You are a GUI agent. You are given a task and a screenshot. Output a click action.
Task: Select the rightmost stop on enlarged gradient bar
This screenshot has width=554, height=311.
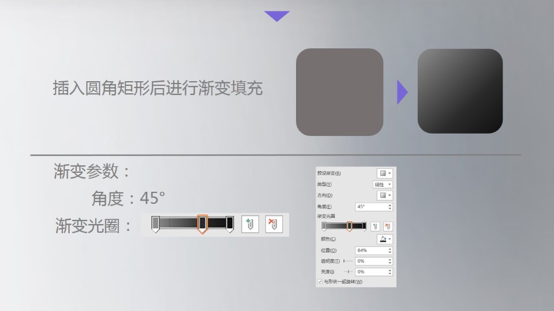pos(230,225)
